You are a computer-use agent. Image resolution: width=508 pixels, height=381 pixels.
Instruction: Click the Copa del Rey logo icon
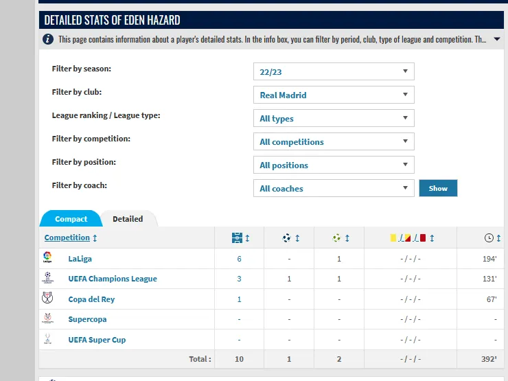point(47,298)
